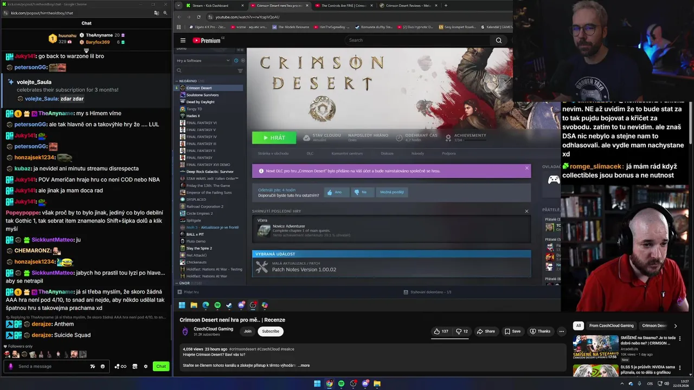Open SMÍŠENÉ na Steamu video thumbnail
The width and height of the screenshot is (694, 390).
click(x=595, y=348)
